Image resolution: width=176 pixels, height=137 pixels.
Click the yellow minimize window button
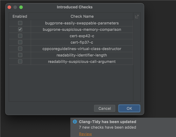click(x=15, y=7)
